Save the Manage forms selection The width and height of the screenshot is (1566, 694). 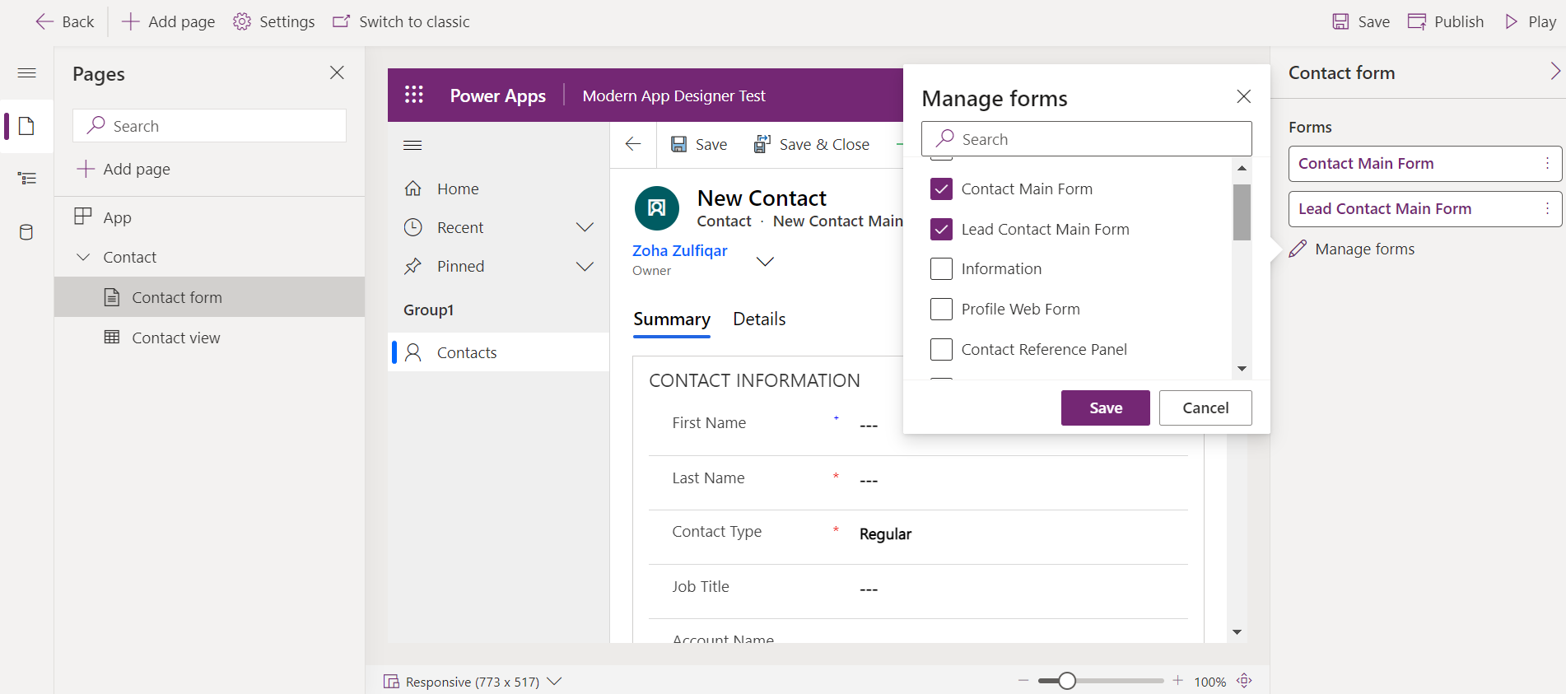[1105, 408]
